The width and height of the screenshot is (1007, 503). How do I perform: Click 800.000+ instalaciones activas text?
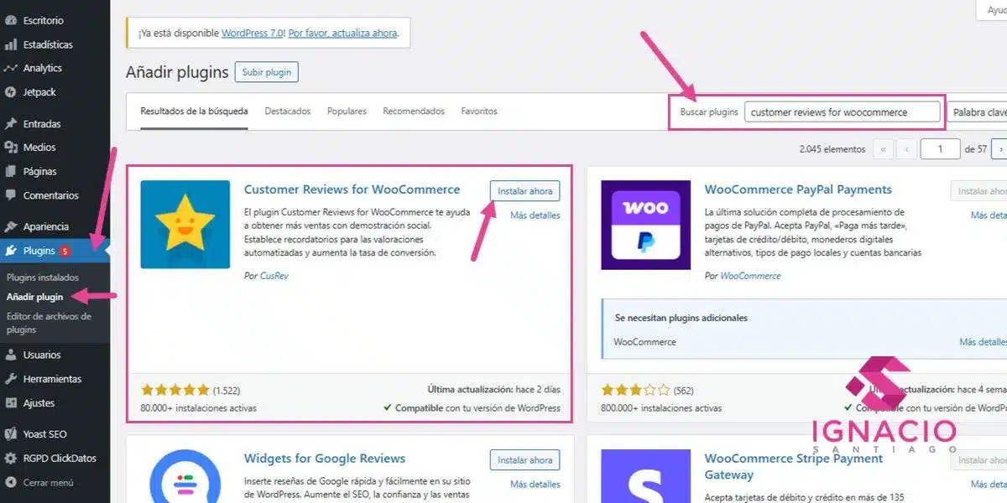point(661,408)
